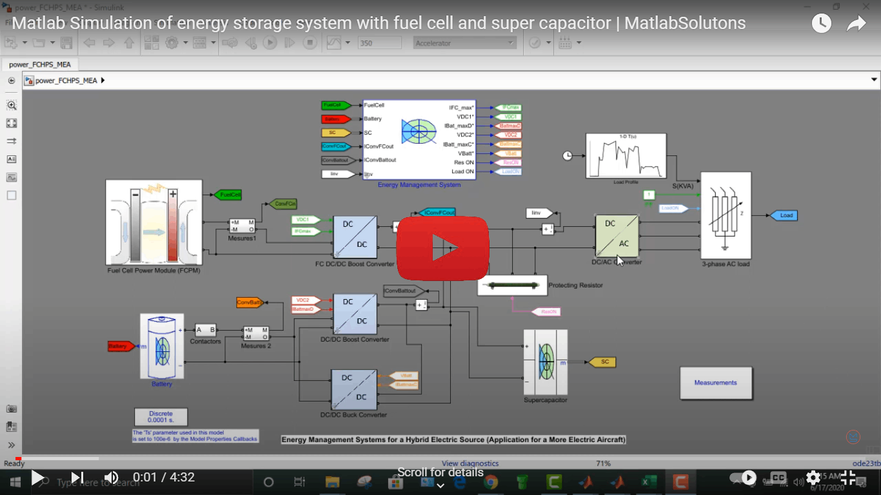Open YouTube player settings gear
This screenshot has width=881, height=495.
[x=813, y=478]
